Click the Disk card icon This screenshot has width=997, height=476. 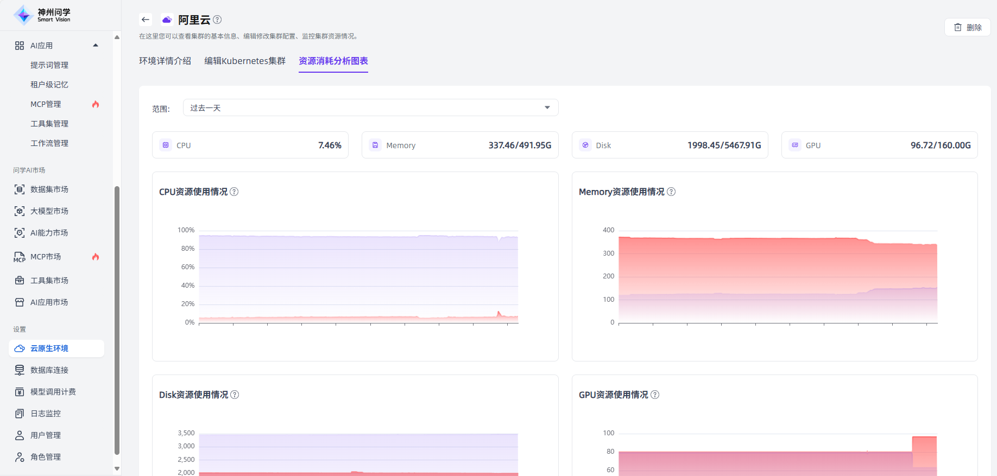click(585, 145)
